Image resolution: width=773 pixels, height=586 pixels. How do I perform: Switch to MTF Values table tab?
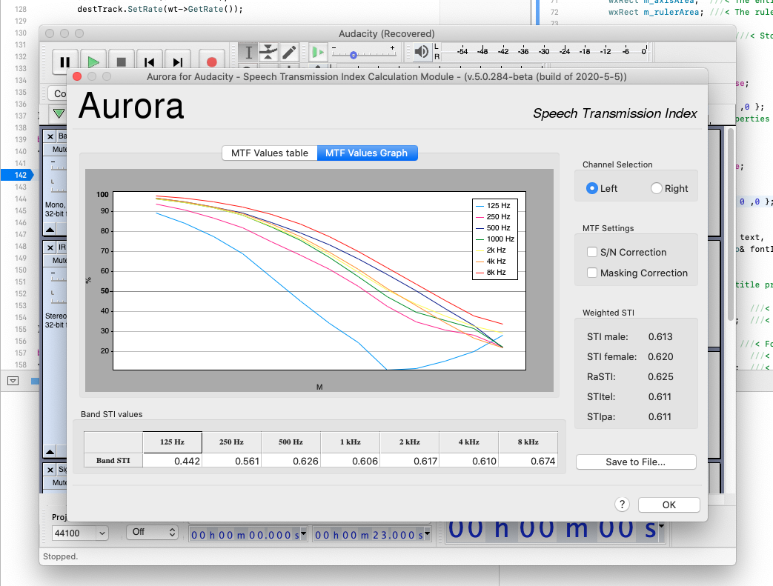click(270, 153)
